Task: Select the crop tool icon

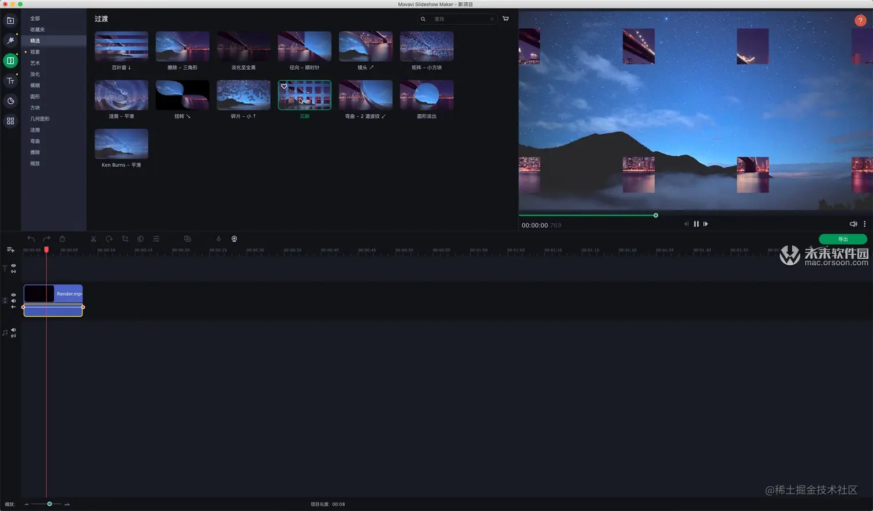Action: pyautogui.click(x=125, y=239)
